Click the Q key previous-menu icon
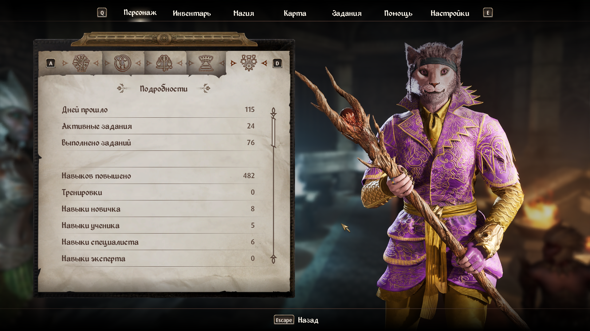 pyautogui.click(x=102, y=13)
